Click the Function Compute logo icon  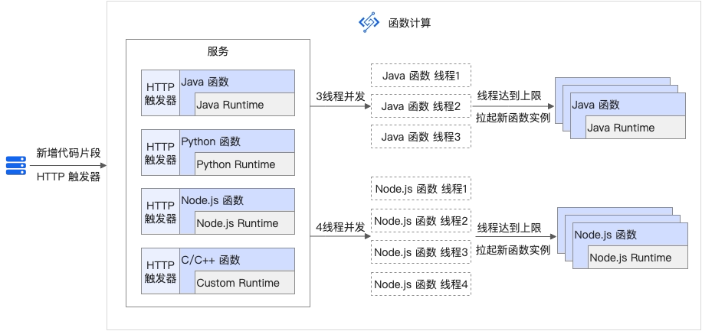pos(369,23)
